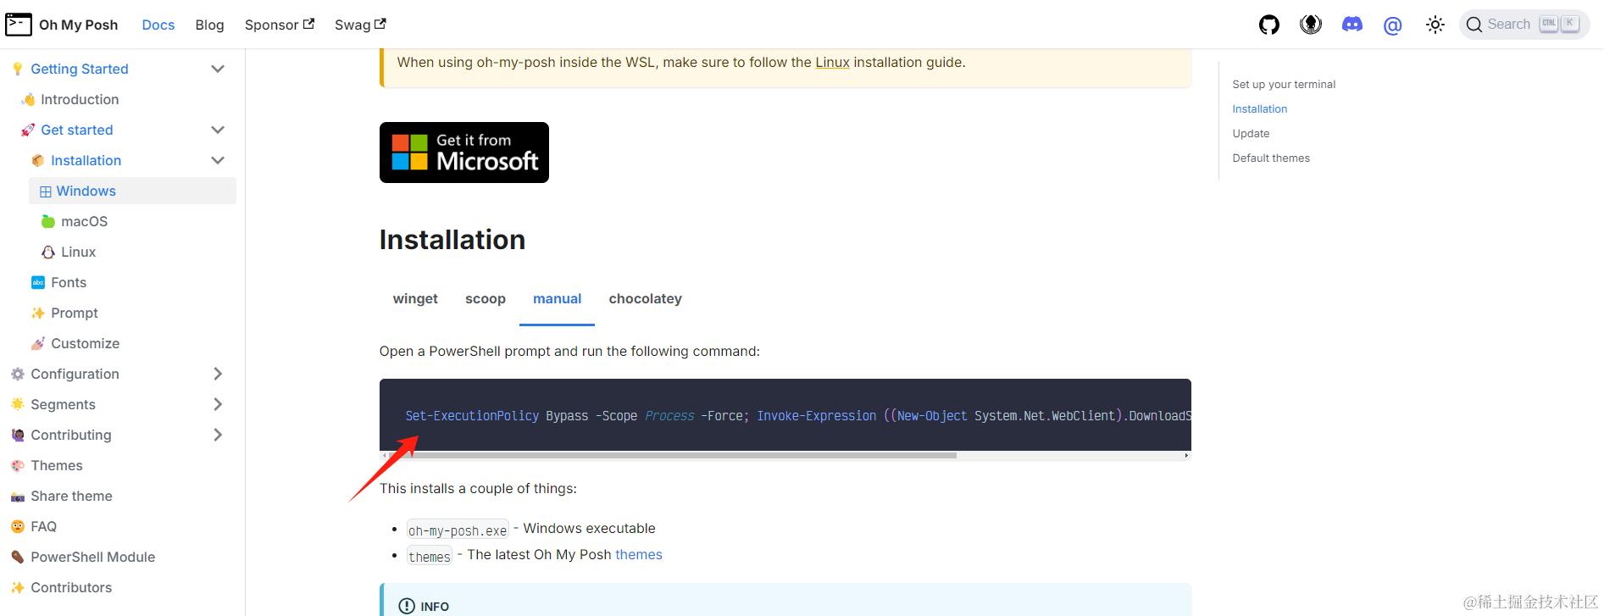Open the Customize sidebar page
The height and width of the screenshot is (616, 1604).
tap(85, 343)
